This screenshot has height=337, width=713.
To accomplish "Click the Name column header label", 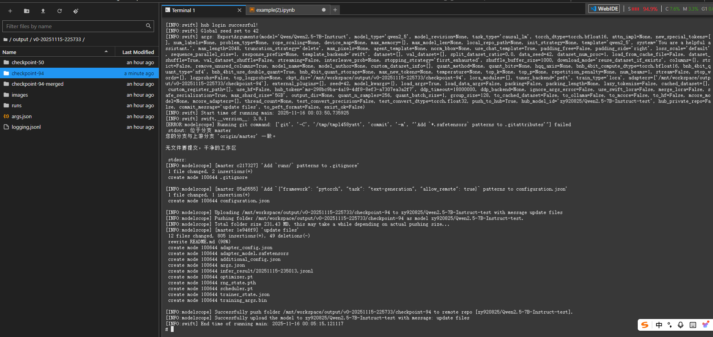I will click(9, 52).
